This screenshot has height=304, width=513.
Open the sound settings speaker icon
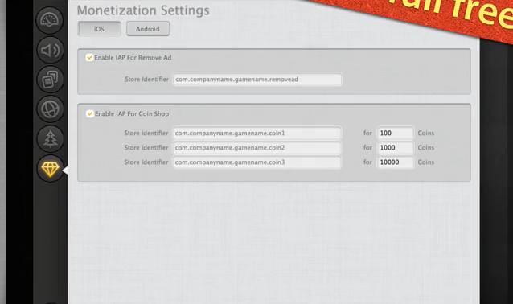[50, 51]
